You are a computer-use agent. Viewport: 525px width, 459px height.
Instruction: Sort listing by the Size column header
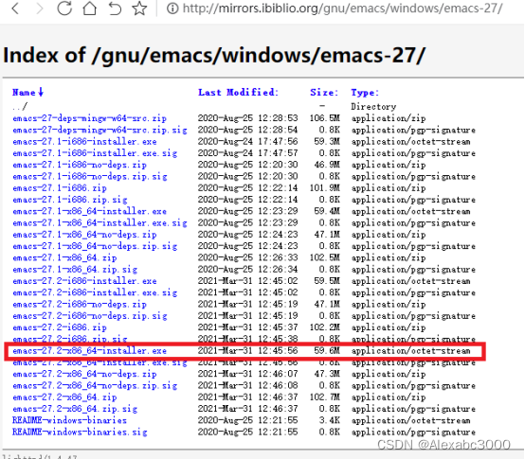(x=324, y=92)
